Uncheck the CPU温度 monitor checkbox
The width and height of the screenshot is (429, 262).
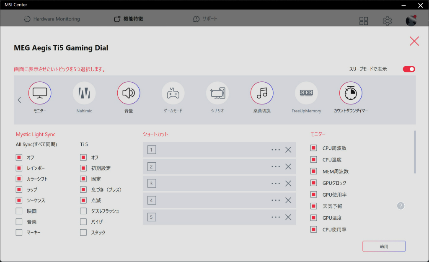313,159
